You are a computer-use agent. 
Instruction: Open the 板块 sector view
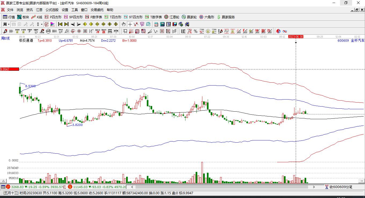pos(23,17)
